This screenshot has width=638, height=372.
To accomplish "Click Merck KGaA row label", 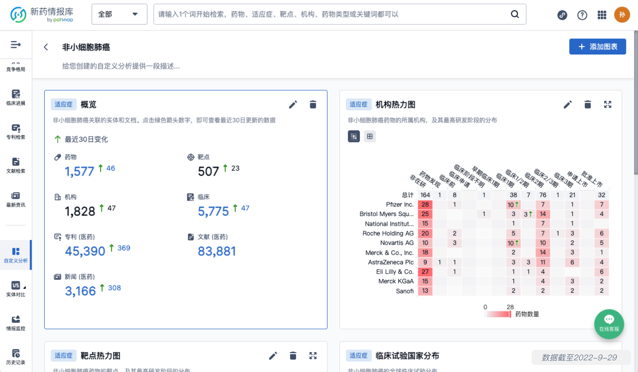I will tap(396, 281).
